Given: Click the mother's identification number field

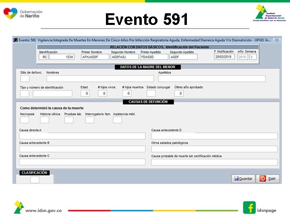Looking at the screenshot, I should (x=52, y=94).
